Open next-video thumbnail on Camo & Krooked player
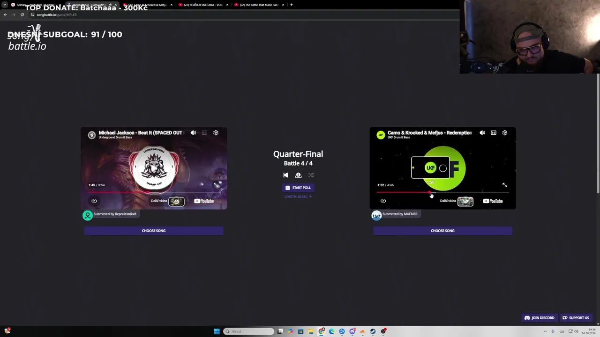 (x=465, y=201)
